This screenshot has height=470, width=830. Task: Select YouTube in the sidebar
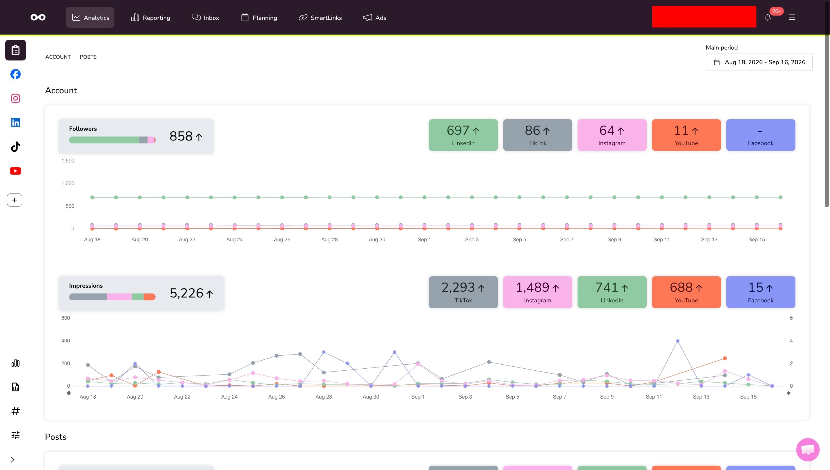click(x=16, y=171)
